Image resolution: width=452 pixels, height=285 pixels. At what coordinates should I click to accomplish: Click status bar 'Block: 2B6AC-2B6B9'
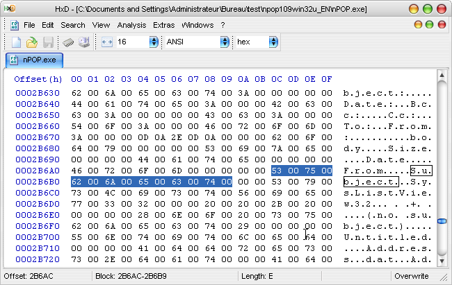coord(131,277)
